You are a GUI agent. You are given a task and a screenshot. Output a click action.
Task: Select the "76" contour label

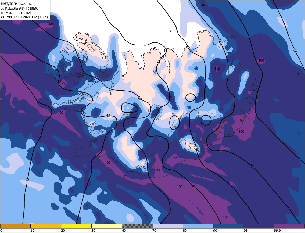pos(295,51)
